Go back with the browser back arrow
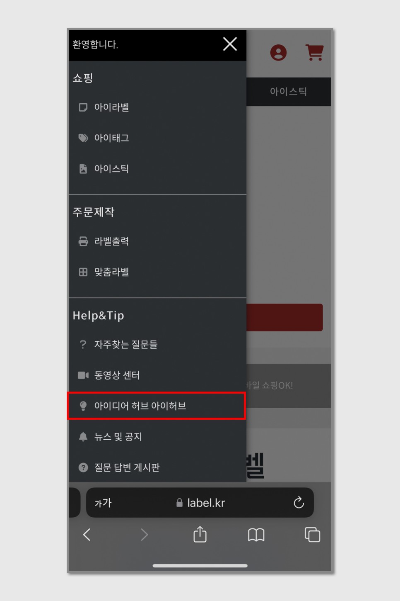Screen dimensions: 400x601 (x=87, y=535)
